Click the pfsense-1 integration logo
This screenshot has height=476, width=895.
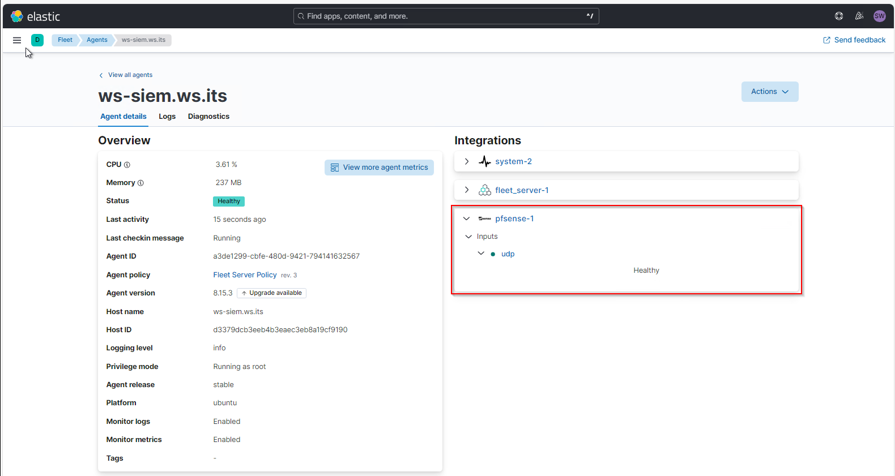[485, 218]
